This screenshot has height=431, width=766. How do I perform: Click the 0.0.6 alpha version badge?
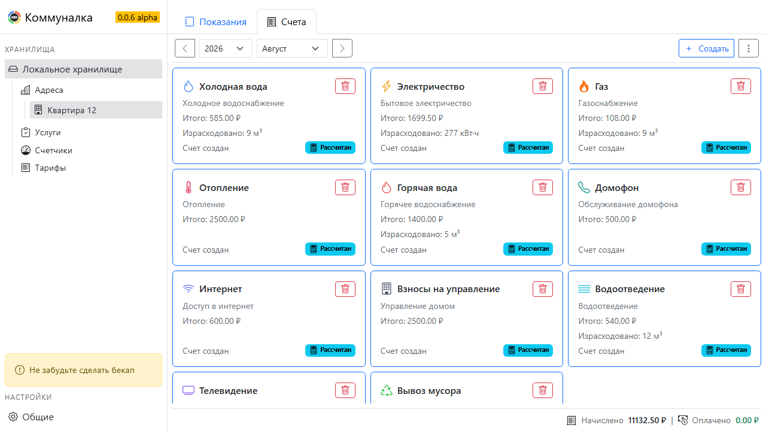138,17
